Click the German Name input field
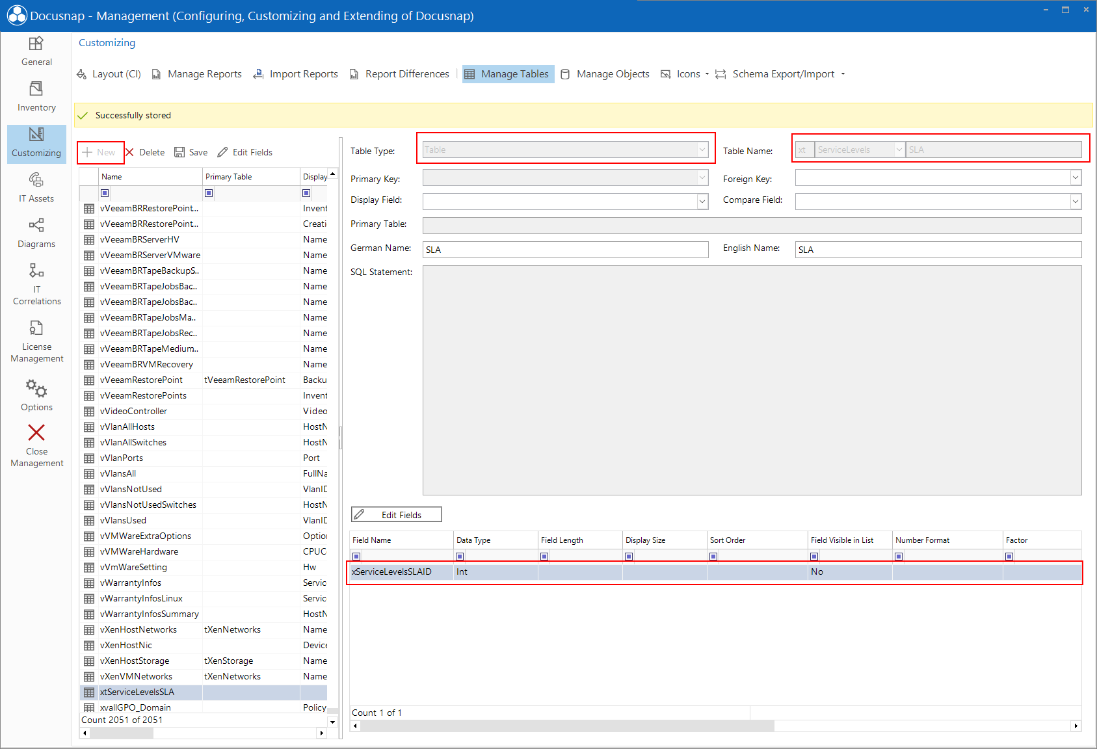The height and width of the screenshot is (749, 1097). 565,250
